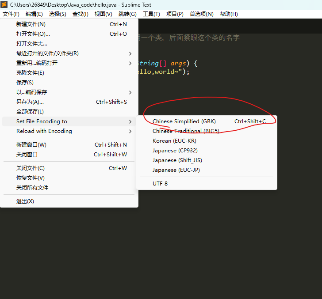Set encoding to Korean (EUC-KR)
The height and width of the screenshot is (299, 322).
(207, 141)
